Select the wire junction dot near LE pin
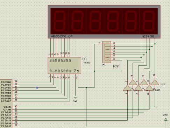Viewport: 170px width, 128px height. pyautogui.click(x=86, y=88)
